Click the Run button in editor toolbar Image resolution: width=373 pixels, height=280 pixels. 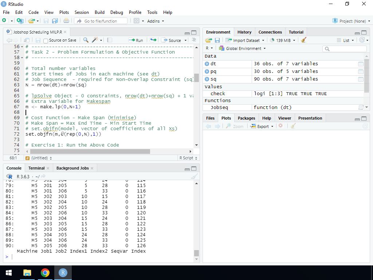tap(136, 40)
